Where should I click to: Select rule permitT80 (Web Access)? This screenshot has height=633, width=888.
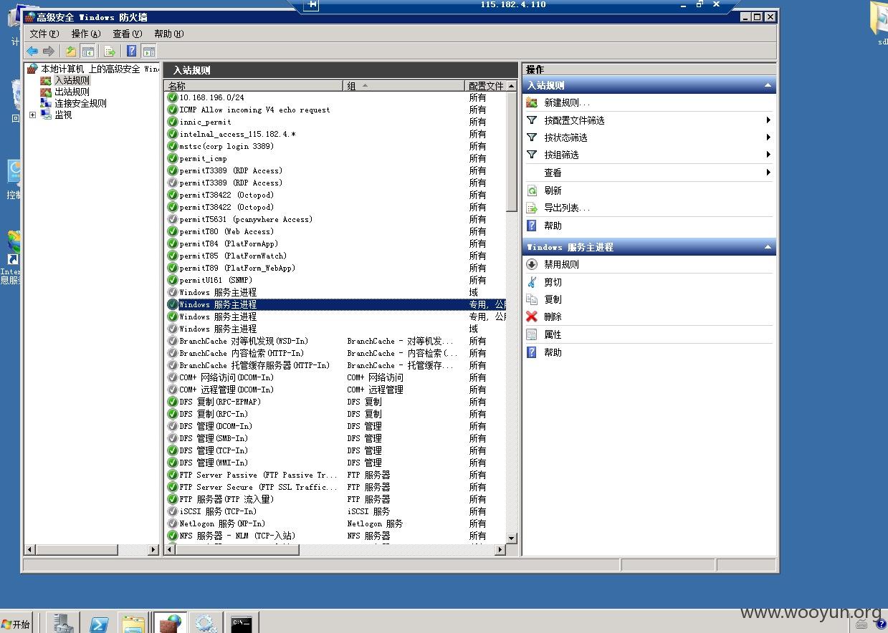226,231
